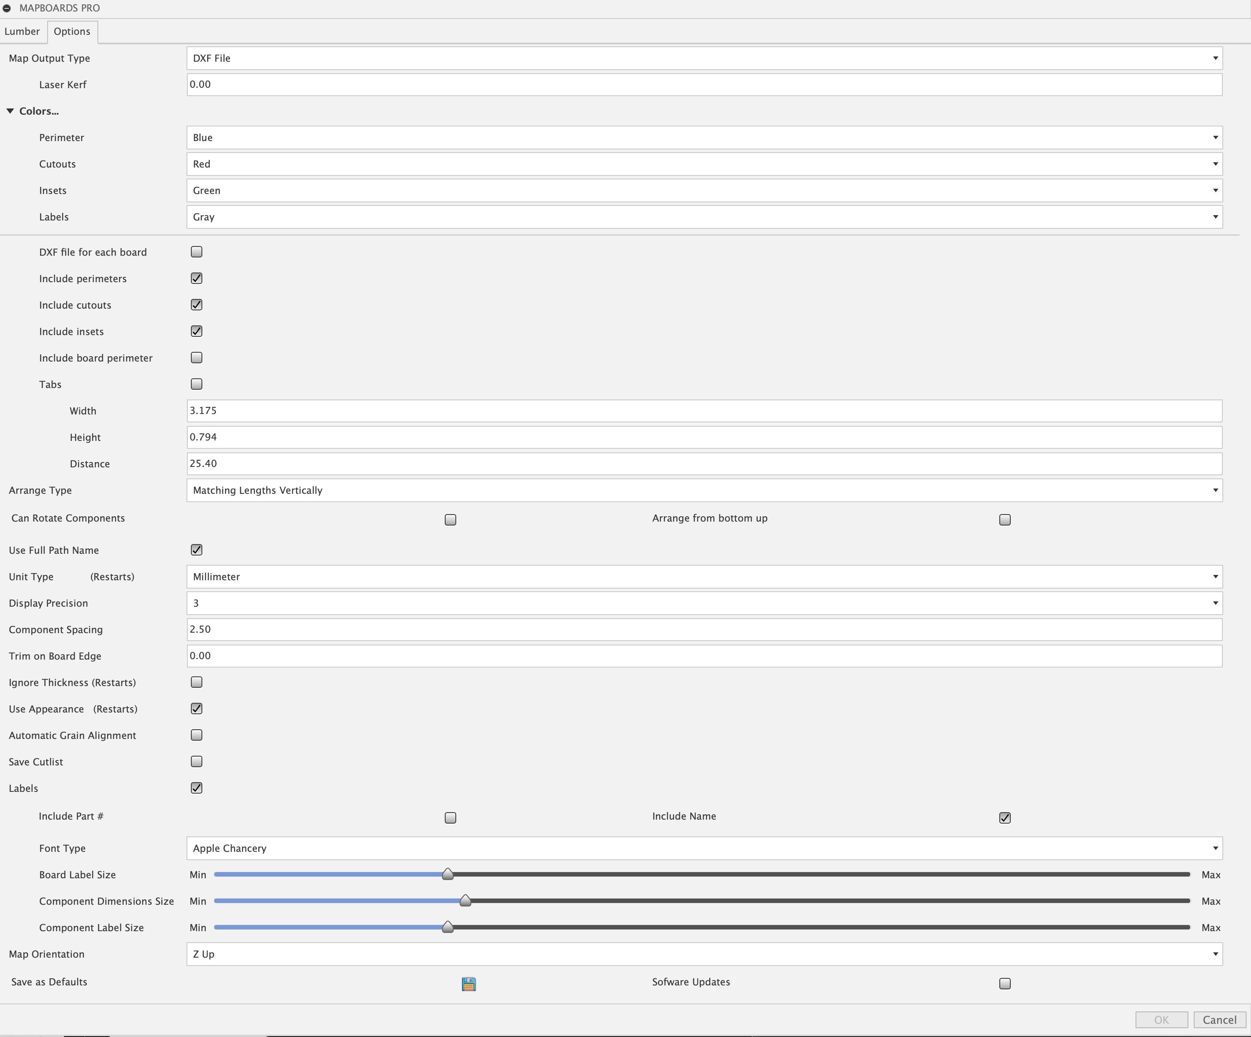Enable Can Rotate Components checkbox
Screen dimensions: 1251x1037
(451, 520)
